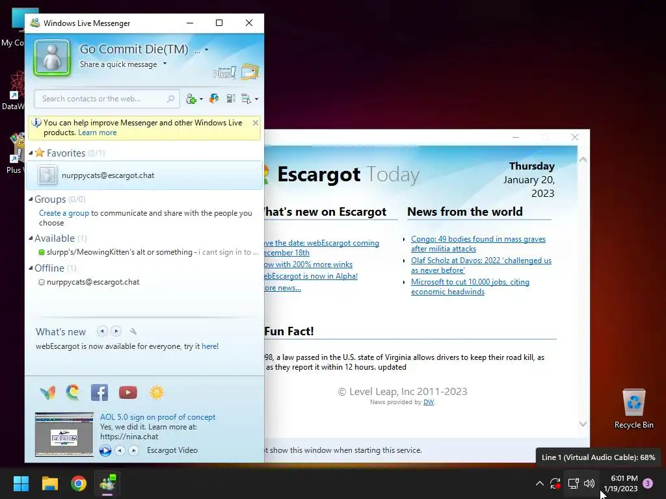Viewport: 666px width, 499px height.
Task: Open the YouTube icon
Action: [128, 392]
